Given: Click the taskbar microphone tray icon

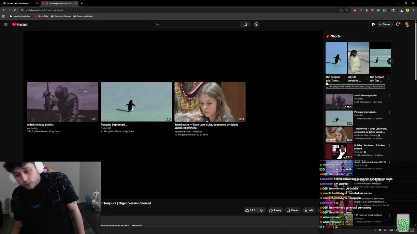Looking at the screenshot, I should (x=385, y=230).
